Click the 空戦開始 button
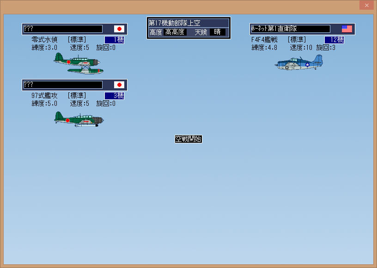This screenshot has height=268, width=377. (188, 139)
